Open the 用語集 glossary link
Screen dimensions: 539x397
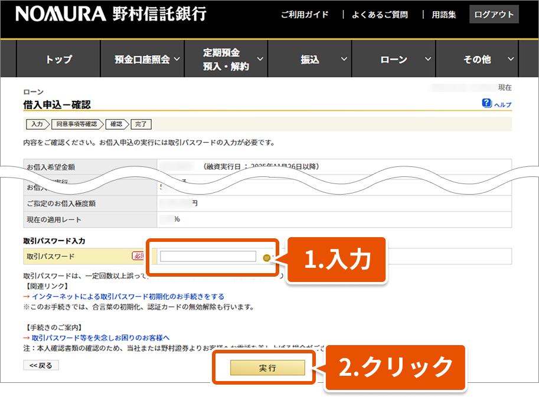click(444, 15)
